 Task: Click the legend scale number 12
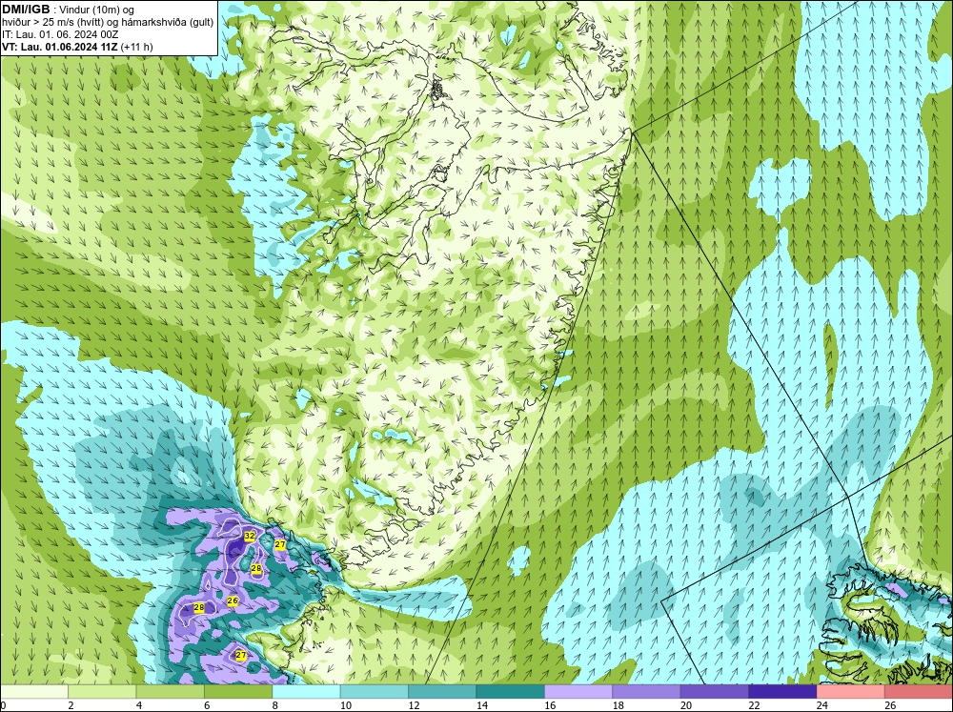tap(414, 705)
